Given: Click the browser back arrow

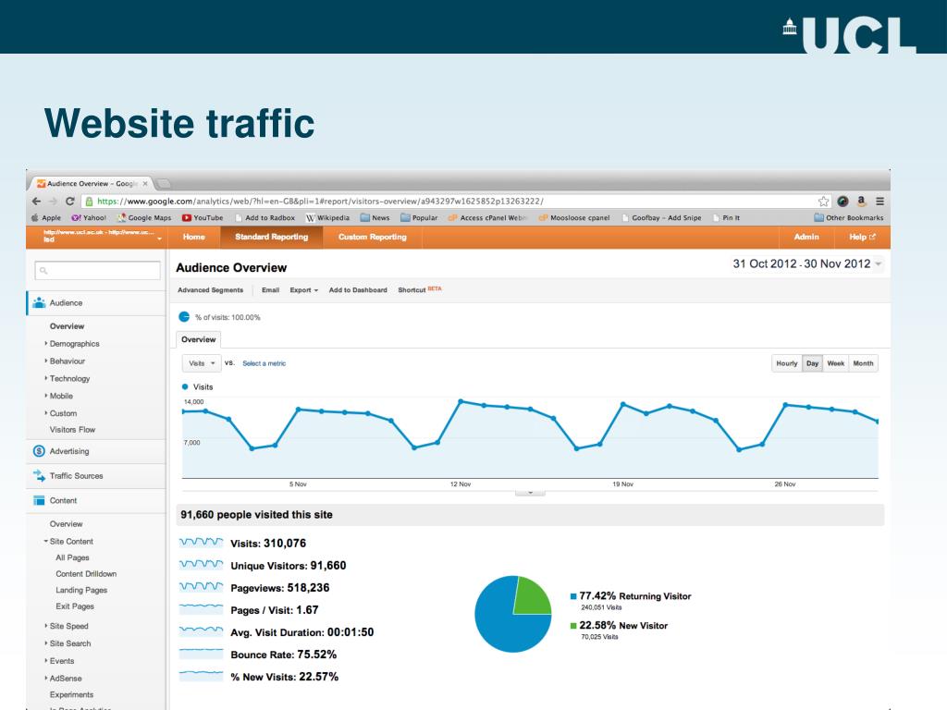Looking at the screenshot, I should [36, 201].
